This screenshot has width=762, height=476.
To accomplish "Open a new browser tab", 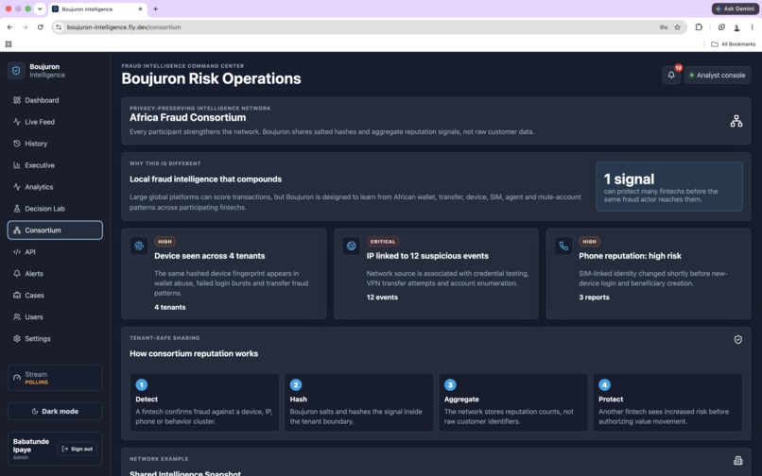I will [155, 8].
